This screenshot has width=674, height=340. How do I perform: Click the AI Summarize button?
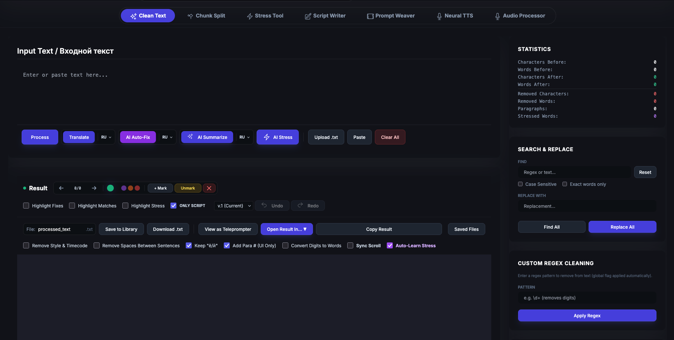point(207,137)
